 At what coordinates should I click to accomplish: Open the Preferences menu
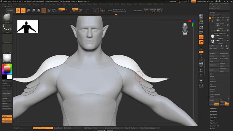point(103,4)
